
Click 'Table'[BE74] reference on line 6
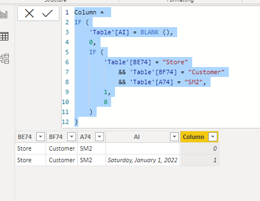point(128,62)
